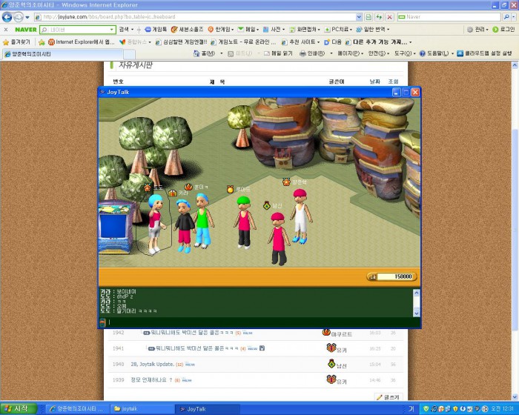Click the 글쓰기 write post button
The height and width of the screenshot is (415, 519).
pyautogui.click(x=388, y=397)
